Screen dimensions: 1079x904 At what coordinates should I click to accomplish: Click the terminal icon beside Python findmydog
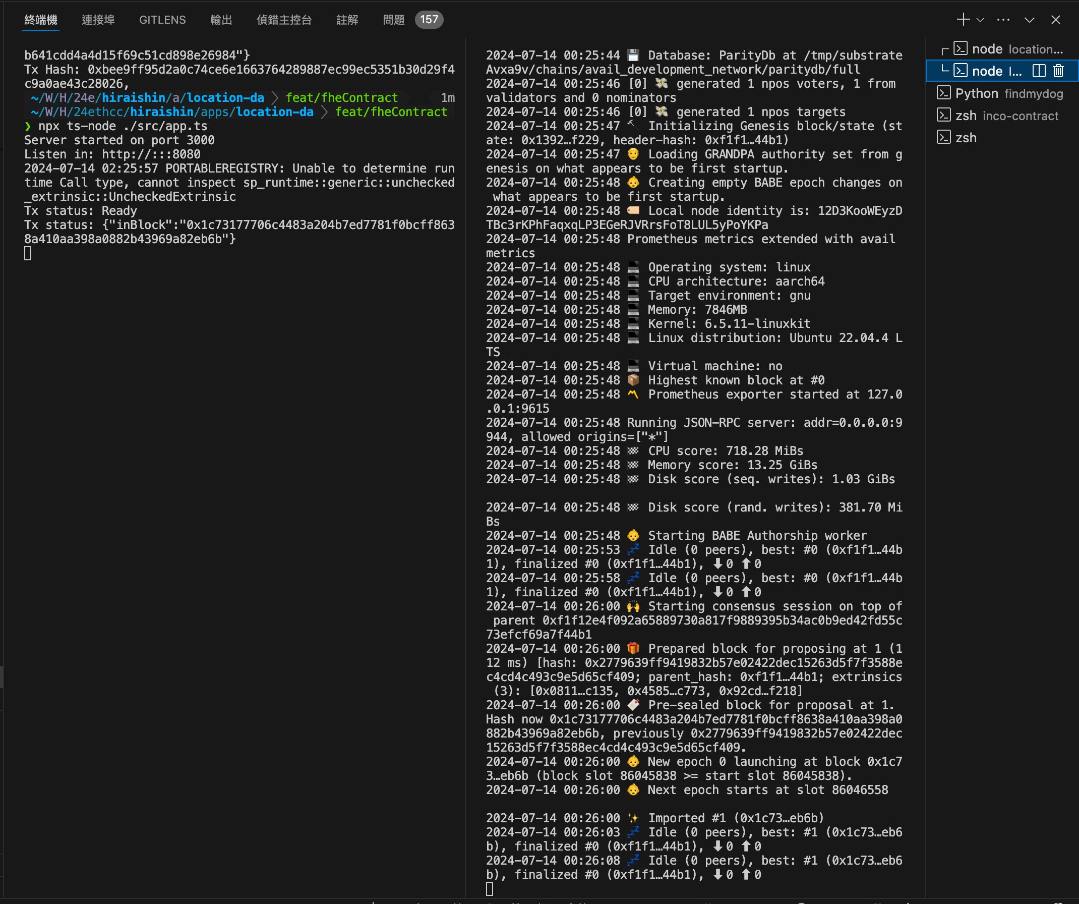pos(944,93)
